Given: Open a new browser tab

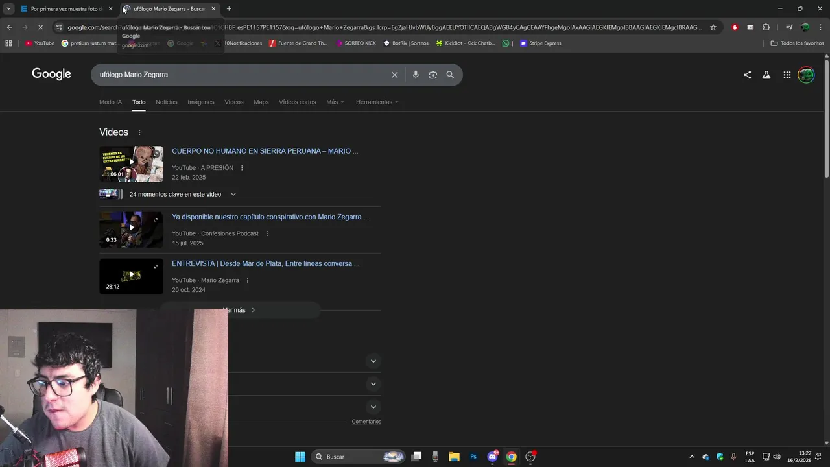Looking at the screenshot, I should [x=229, y=9].
